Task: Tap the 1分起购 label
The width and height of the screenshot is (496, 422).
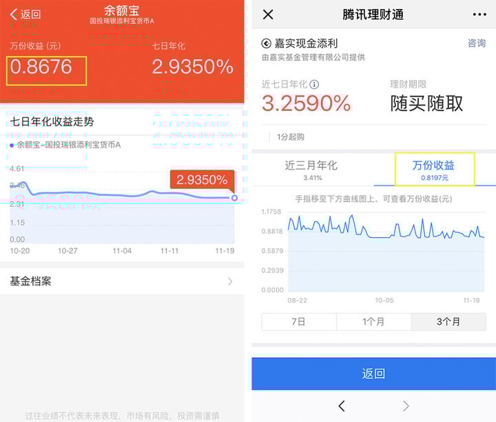Action: click(x=291, y=137)
